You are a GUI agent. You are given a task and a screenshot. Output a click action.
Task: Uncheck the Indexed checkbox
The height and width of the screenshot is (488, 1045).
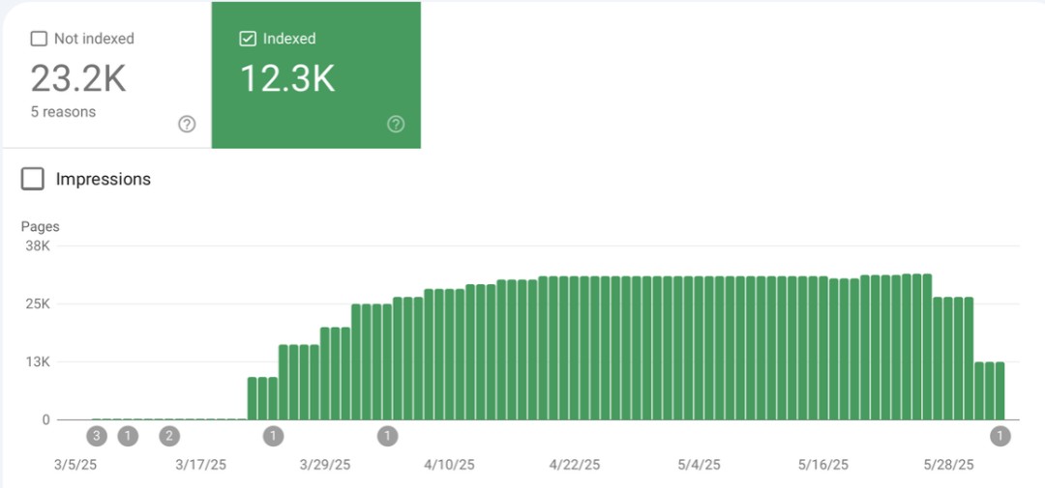(x=247, y=39)
